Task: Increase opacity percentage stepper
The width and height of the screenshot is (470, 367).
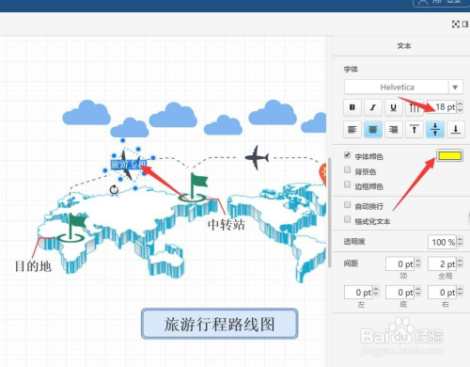Action: (460, 239)
